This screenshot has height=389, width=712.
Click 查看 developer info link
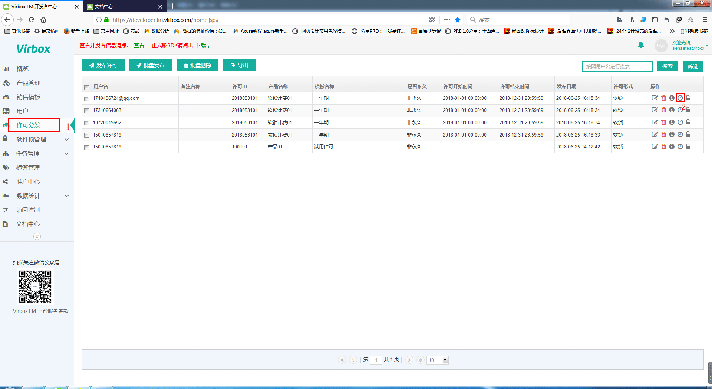(139, 45)
